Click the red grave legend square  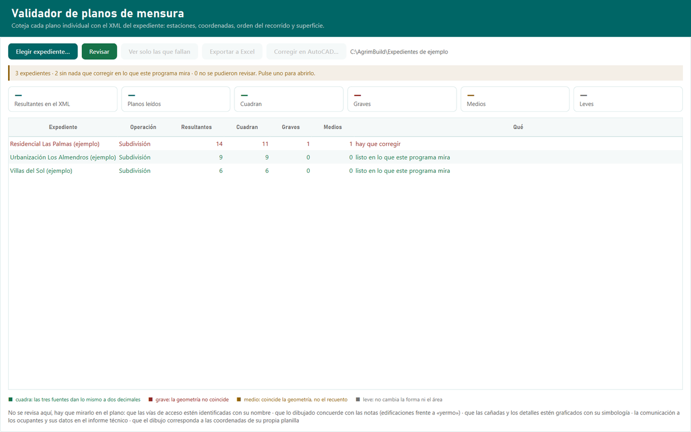point(150,399)
